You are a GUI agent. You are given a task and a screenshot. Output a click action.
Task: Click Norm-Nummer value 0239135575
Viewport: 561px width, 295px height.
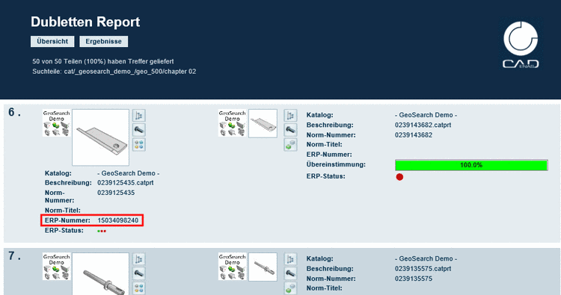[x=414, y=279]
